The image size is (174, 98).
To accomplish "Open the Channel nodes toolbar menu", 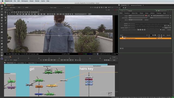I will point(2,15).
